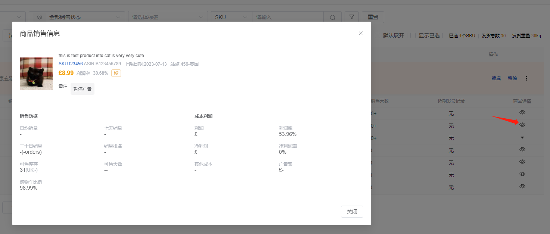The width and height of the screenshot is (550, 234).
Task: Open the SKU123456 link
Action: (x=71, y=64)
